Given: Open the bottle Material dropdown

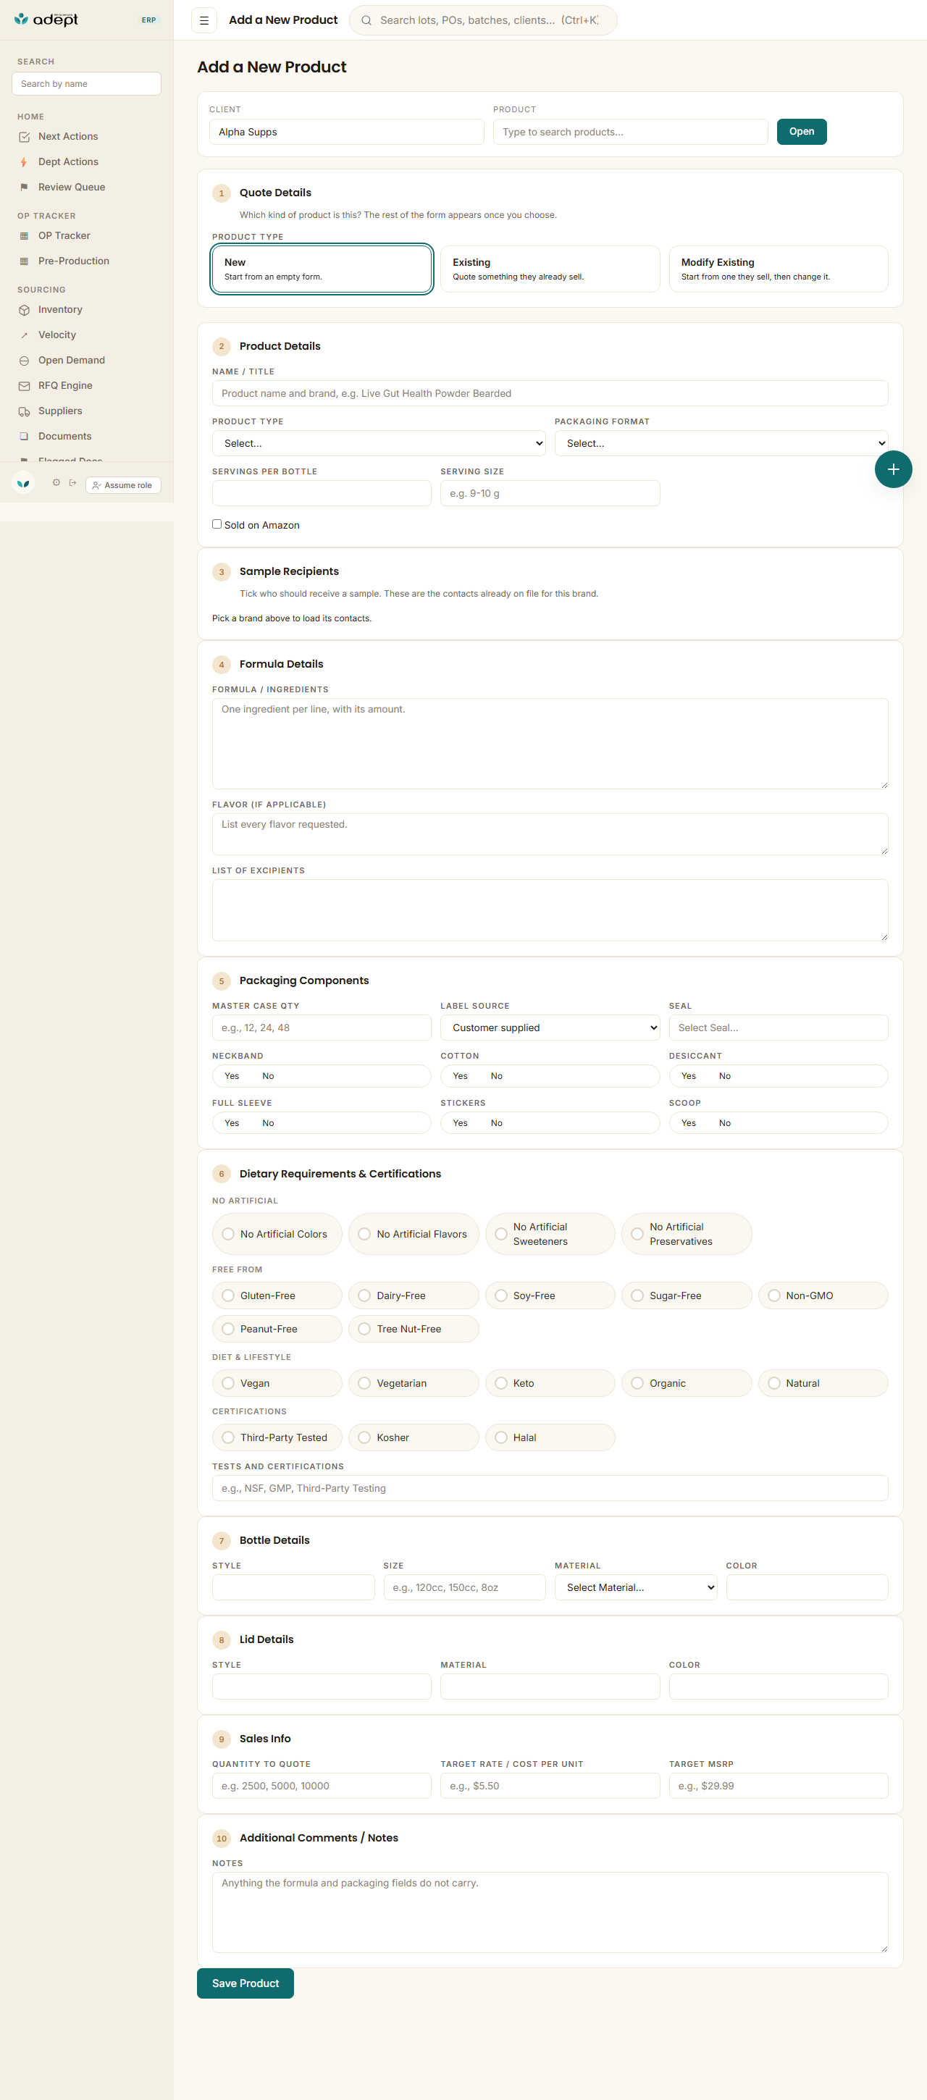Looking at the screenshot, I should coord(635,1588).
